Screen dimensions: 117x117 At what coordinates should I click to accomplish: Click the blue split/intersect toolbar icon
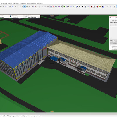[33, 6]
